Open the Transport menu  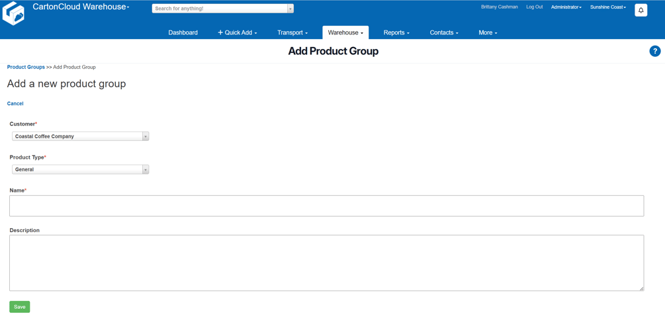(x=292, y=32)
